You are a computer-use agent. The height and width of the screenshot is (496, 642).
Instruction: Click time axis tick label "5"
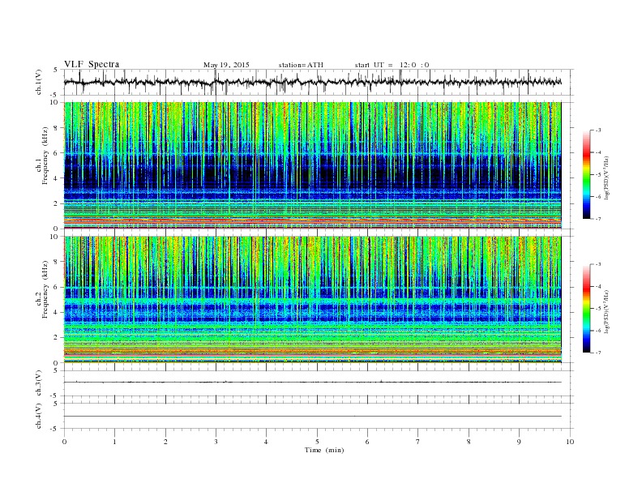317,442
